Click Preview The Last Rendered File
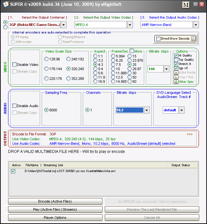Screen dimensions: 207x224 (152, 209)
